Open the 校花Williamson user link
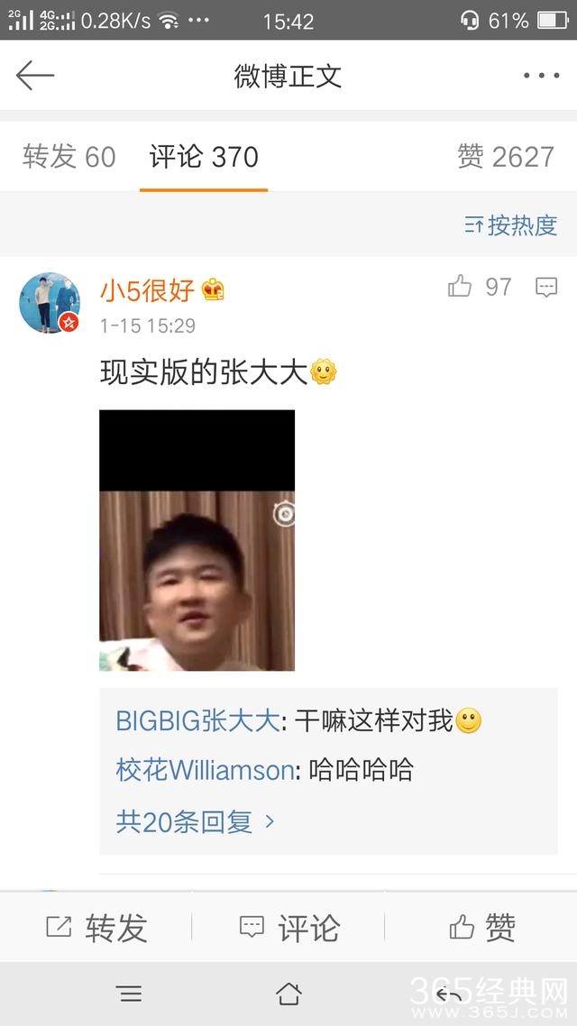Viewport: 577px width, 1026px height. (205, 770)
